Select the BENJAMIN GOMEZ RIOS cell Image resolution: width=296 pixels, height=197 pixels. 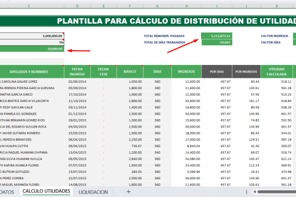(32, 120)
